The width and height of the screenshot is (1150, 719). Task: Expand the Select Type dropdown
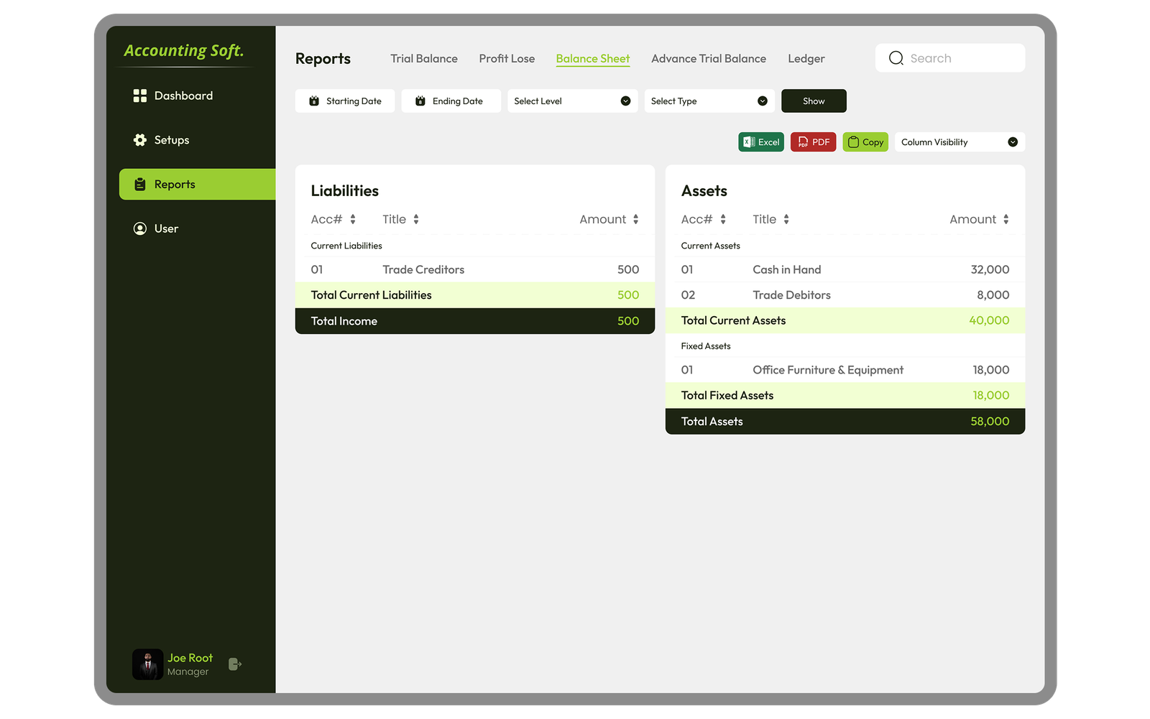pos(763,101)
